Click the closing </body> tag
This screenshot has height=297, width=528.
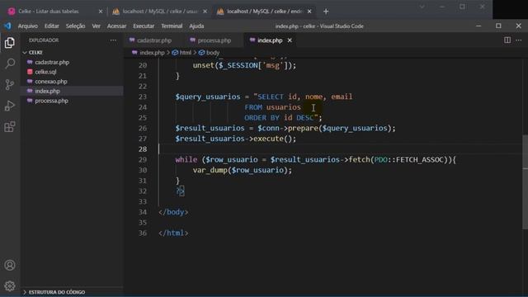click(x=173, y=212)
